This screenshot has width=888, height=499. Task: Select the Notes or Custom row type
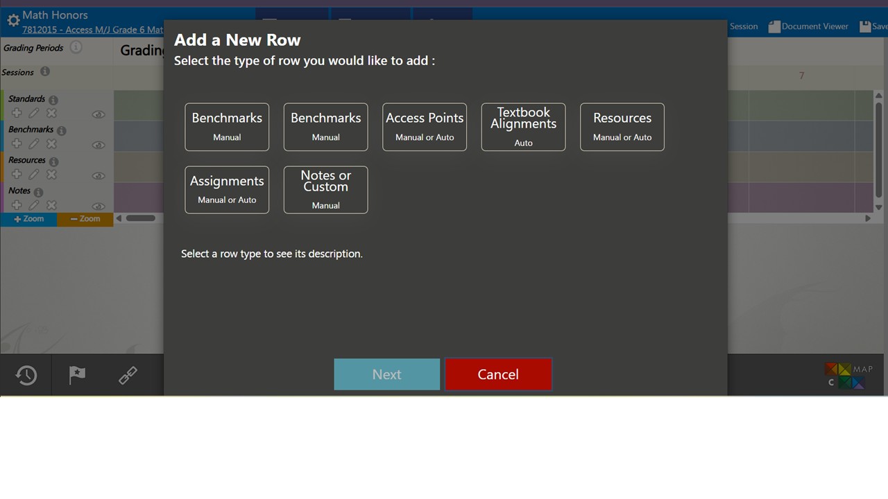point(325,190)
